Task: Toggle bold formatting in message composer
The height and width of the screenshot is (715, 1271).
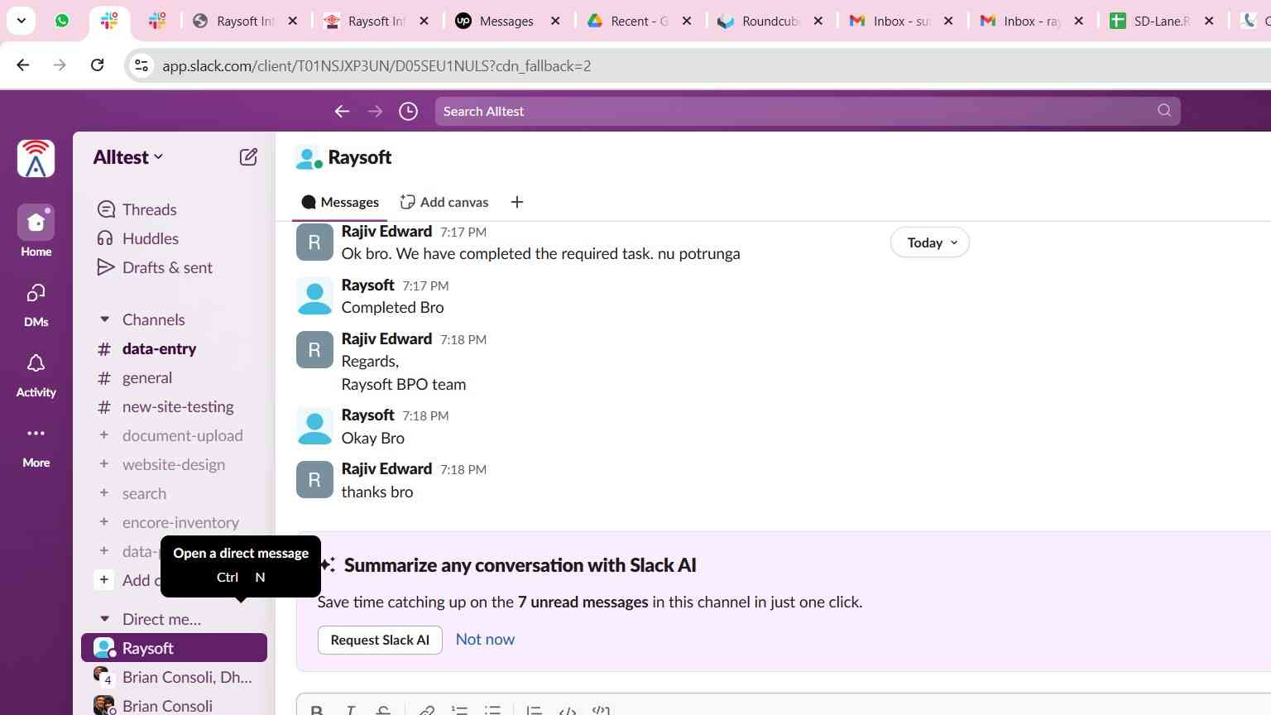Action: pyautogui.click(x=316, y=710)
